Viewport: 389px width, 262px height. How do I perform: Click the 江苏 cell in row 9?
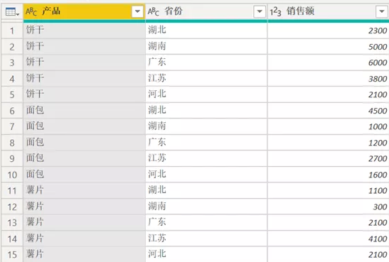coord(206,158)
